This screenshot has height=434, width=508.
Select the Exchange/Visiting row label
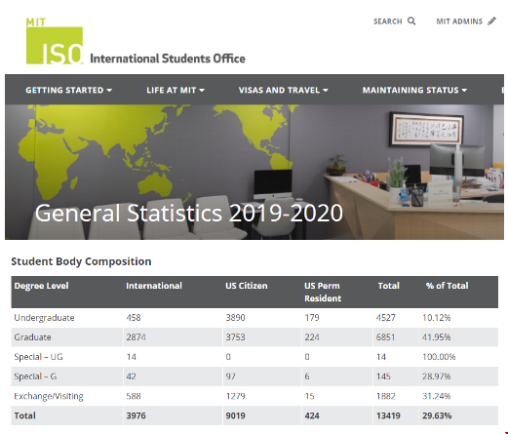coord(49,396)
